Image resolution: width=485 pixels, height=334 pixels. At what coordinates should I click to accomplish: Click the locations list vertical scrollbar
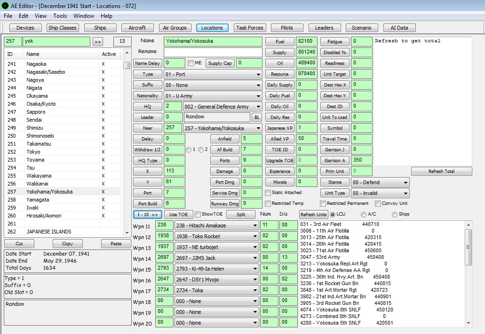(x=127, y=141)
